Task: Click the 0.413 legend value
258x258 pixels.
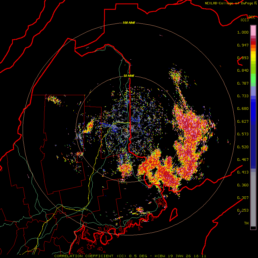Action: point(243,172)
